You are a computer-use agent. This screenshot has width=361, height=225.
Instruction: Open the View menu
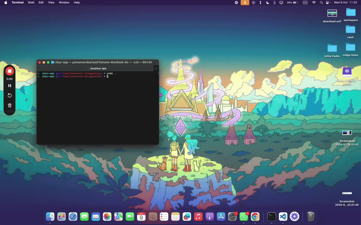pos(51,2)
